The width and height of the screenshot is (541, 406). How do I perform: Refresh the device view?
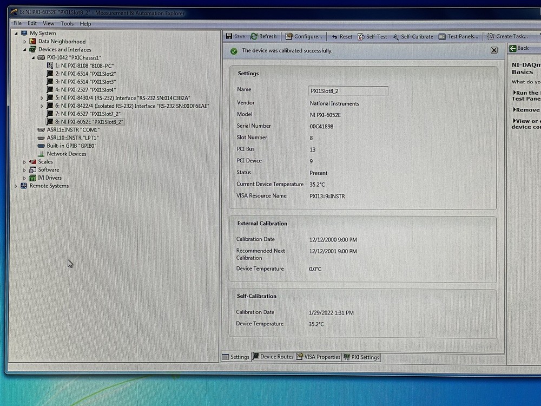[x=263, y=36]
